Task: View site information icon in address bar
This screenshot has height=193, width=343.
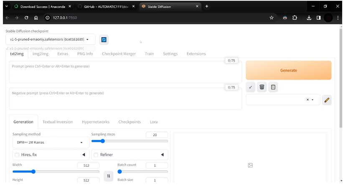Action: pos(47,18)
